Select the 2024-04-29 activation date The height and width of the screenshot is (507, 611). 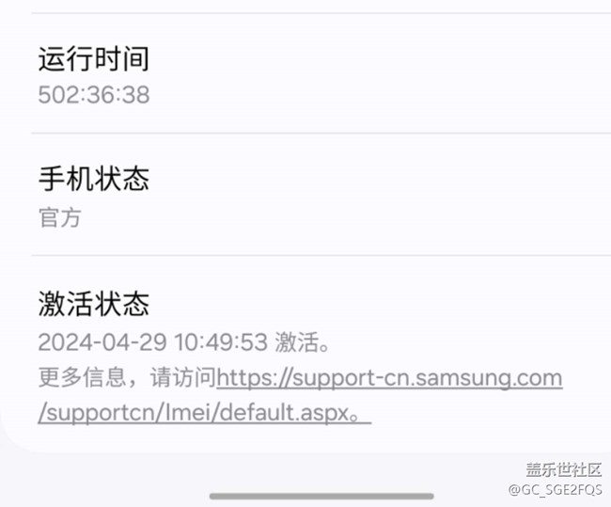(x=102, y=342)
